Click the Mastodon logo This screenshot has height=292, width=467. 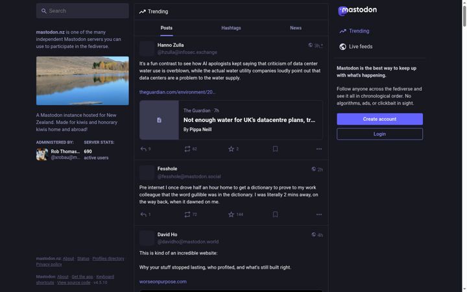357,10
